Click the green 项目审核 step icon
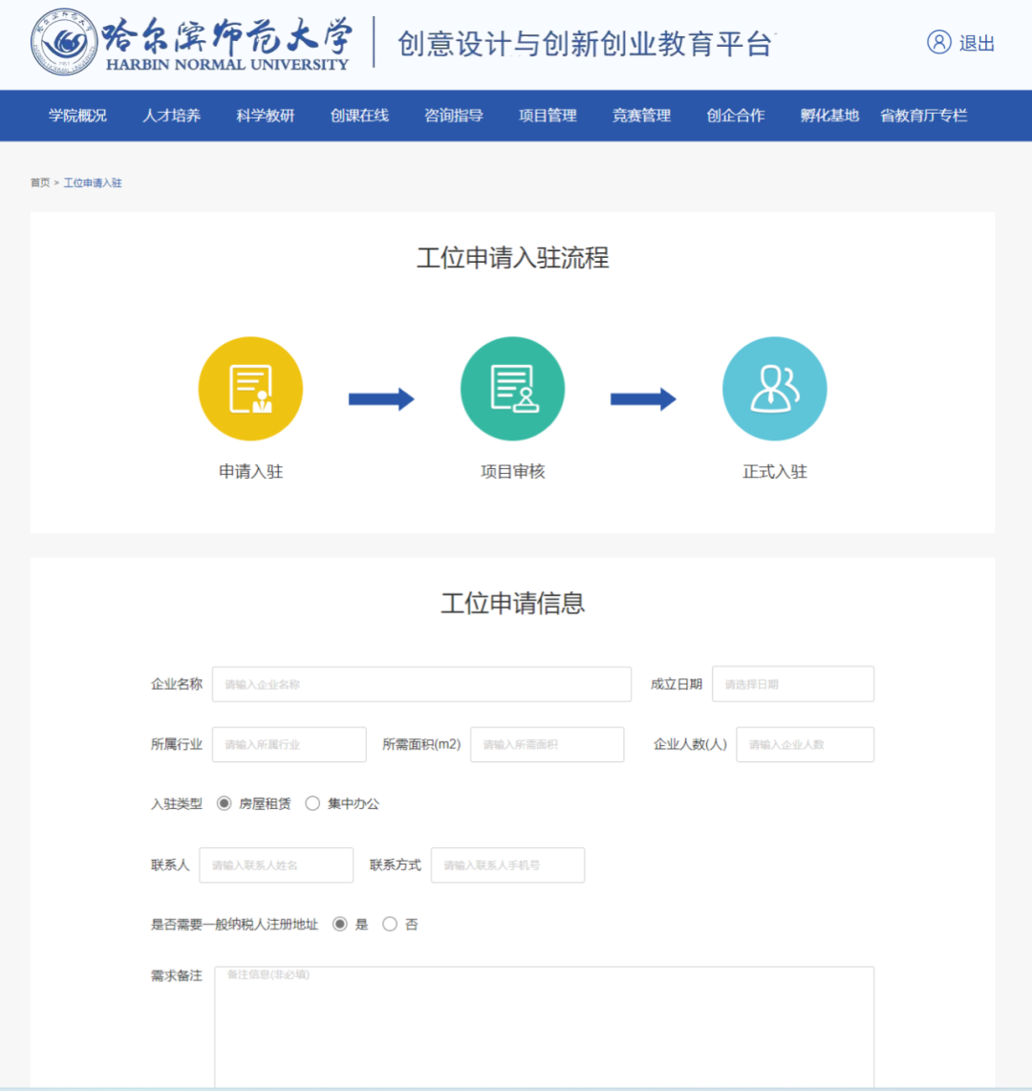1032x1091 pixels. click(x=512, y=389)
